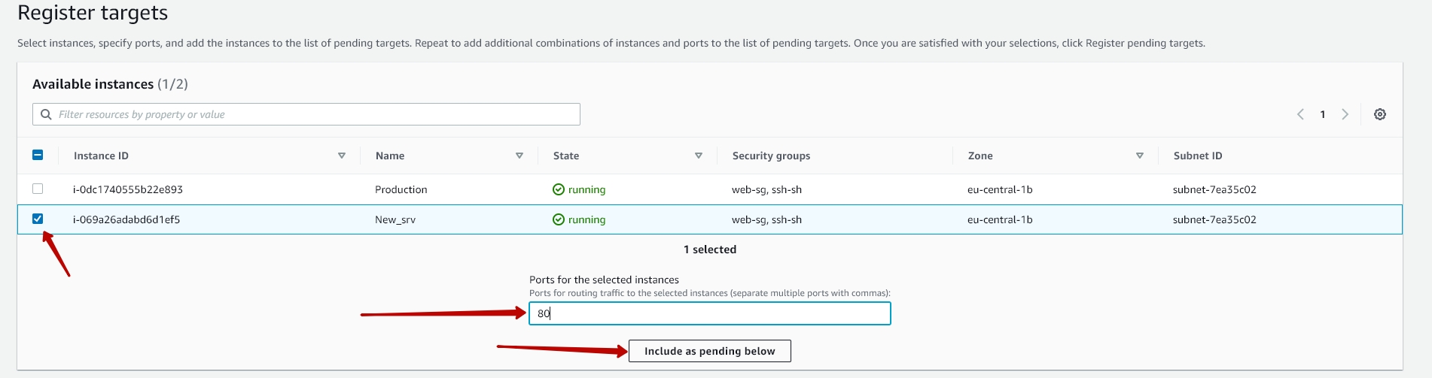This screenshot has height=378, width=1432.
Task: Go to next page of instances
Action: pos(1345,114)
